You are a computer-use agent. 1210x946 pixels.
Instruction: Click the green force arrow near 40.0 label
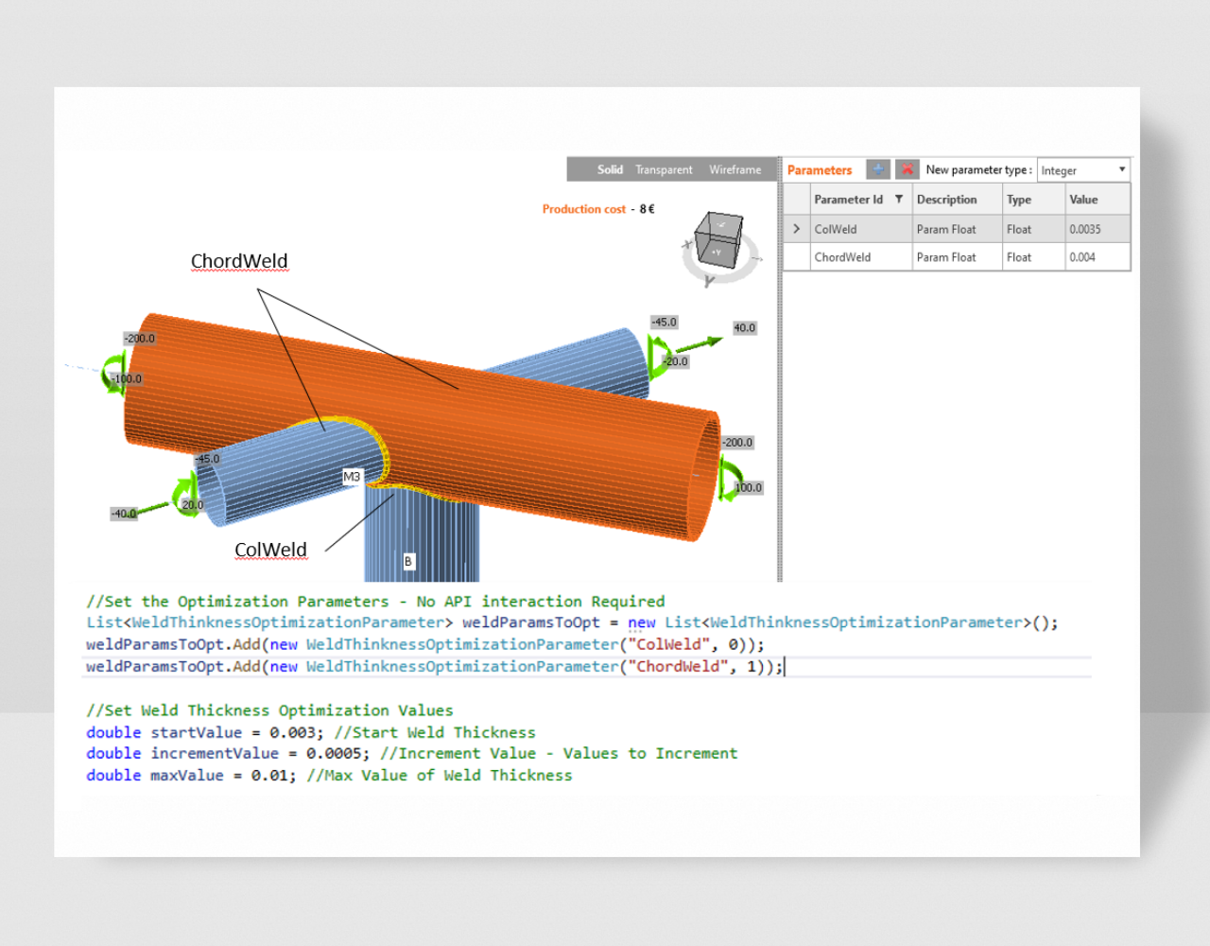(x=698, y=344)
